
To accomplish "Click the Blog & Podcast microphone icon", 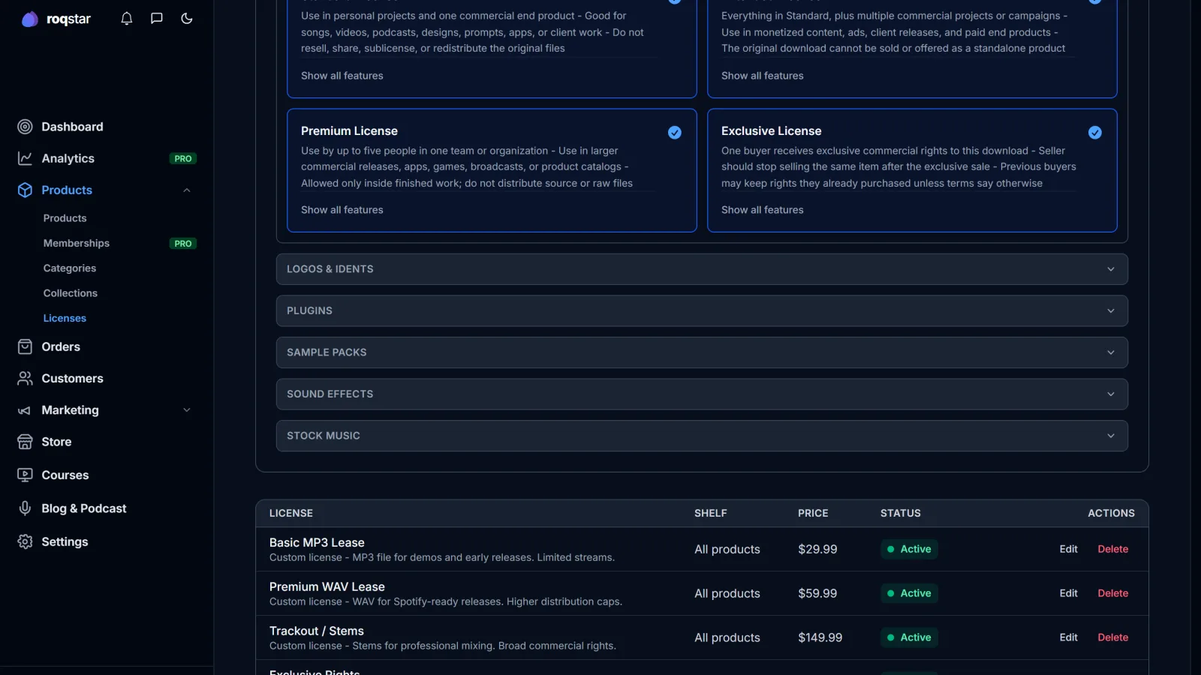I will (x=25, y=508).
